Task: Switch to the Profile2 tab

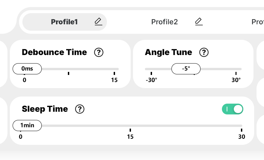Action: [x=165, y=22]
